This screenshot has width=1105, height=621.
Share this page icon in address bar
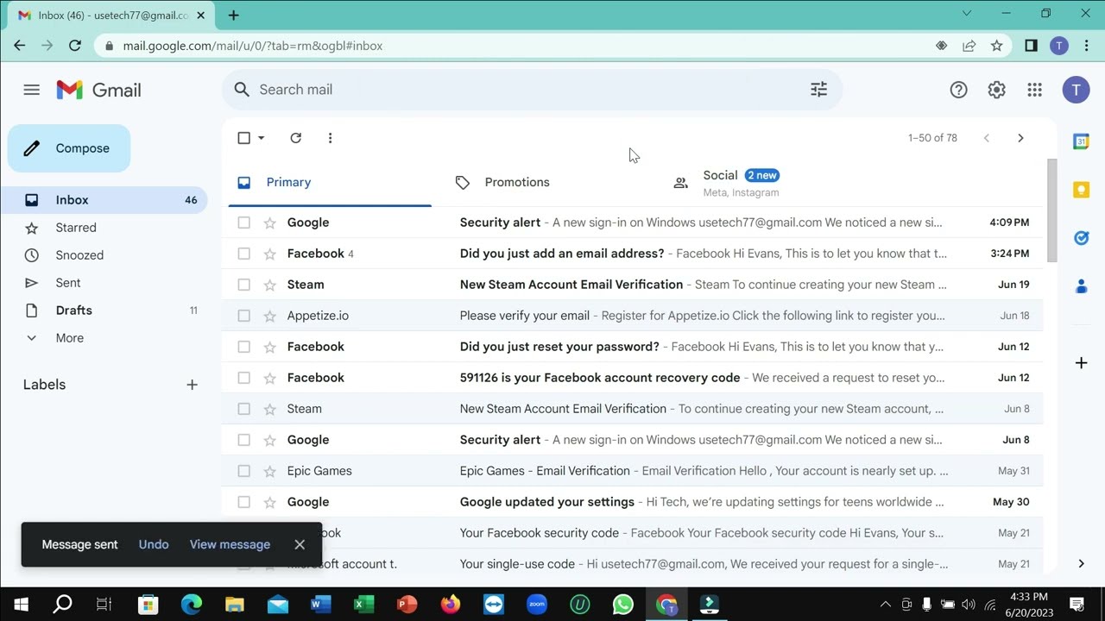[969, 46]
